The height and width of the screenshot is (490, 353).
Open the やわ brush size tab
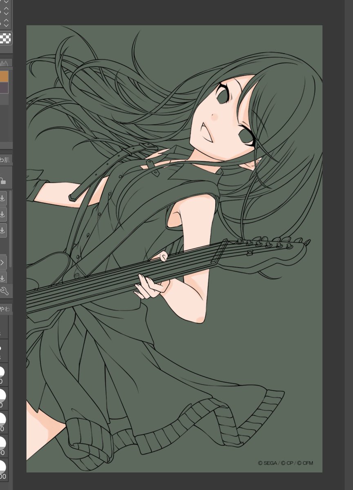coord(5,309)
